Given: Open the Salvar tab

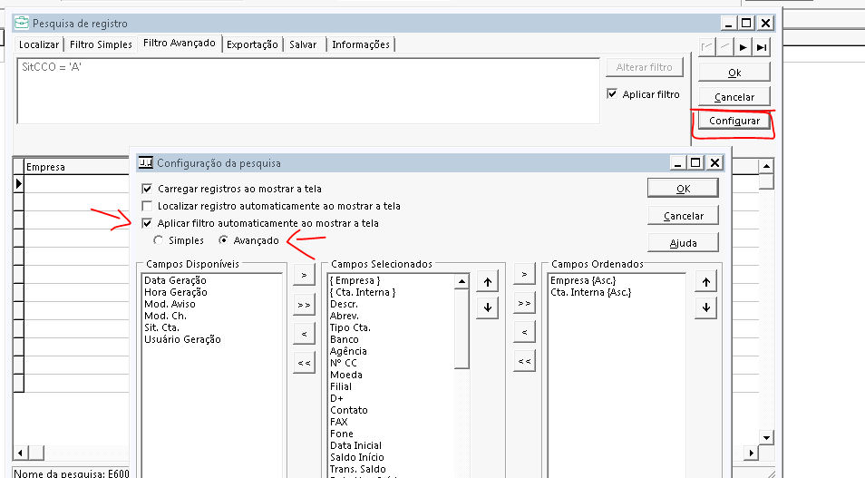Looking at the screenshot, I should [303, 44].
